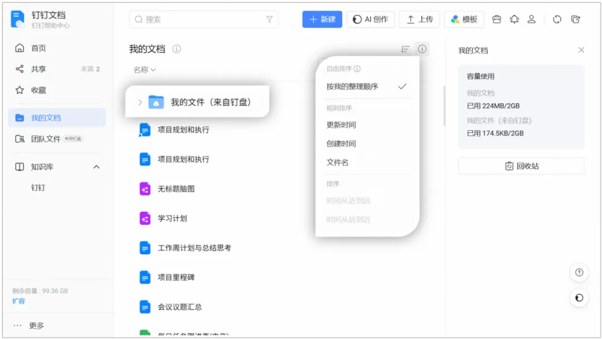The image size is (602, 339).
Task: Open the 钉钉 knowledge base
Action: [38, 188]
